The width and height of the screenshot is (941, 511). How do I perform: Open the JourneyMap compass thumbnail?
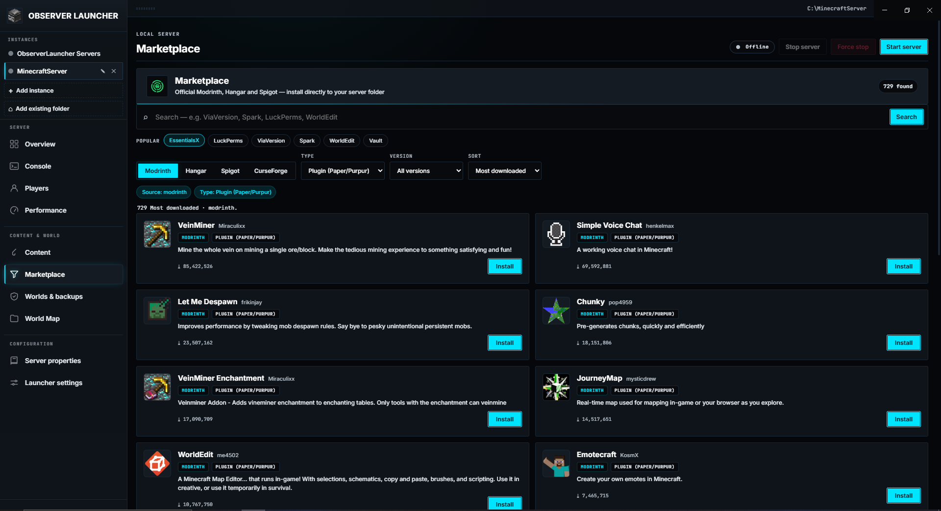point(556,387)
